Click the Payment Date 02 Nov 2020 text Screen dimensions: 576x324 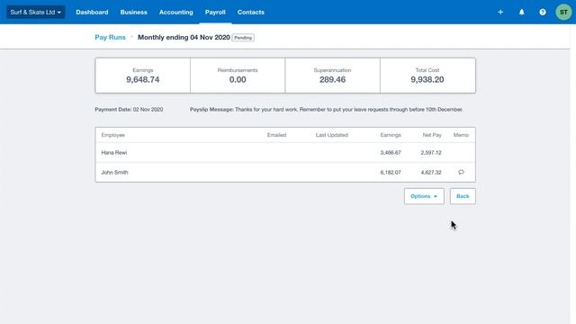click(129, 110)
